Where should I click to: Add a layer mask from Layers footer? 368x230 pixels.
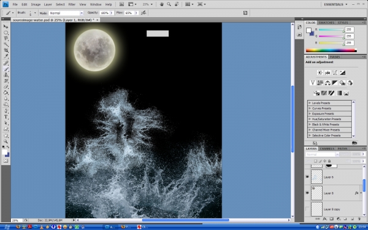331,219
